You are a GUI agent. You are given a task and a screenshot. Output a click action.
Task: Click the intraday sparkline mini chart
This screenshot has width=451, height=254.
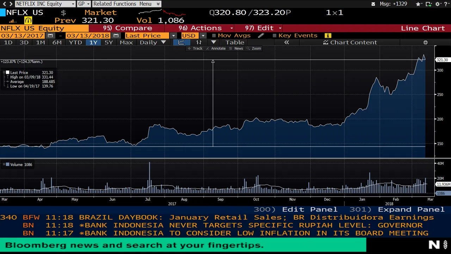click(x=162, y=13)
